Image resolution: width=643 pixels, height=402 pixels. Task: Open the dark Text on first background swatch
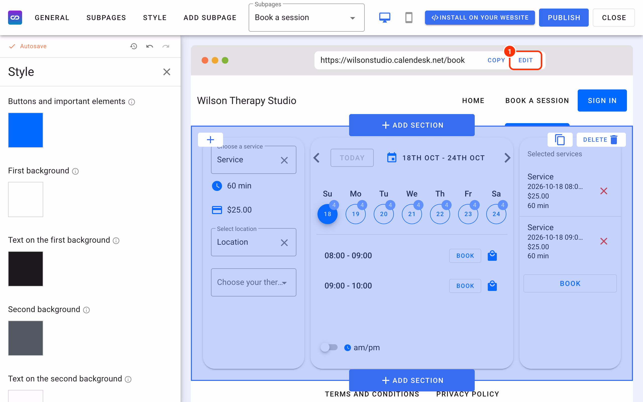pyautogui.click(x=26, y=269)
